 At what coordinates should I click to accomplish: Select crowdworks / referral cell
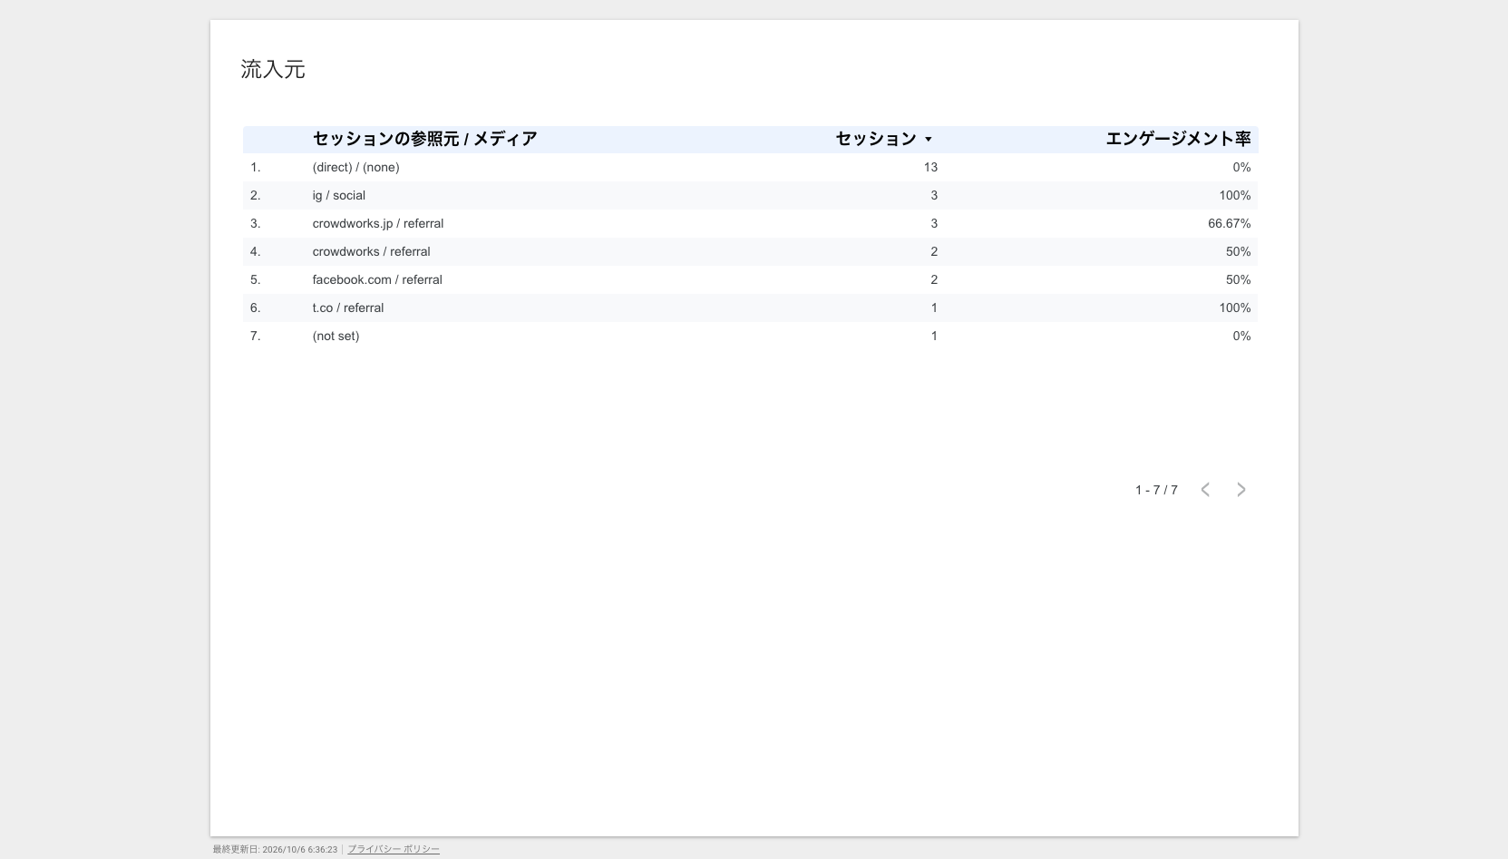371,251
